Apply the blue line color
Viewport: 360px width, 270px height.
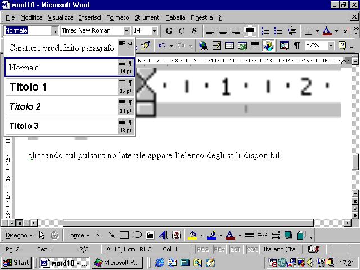211,235
